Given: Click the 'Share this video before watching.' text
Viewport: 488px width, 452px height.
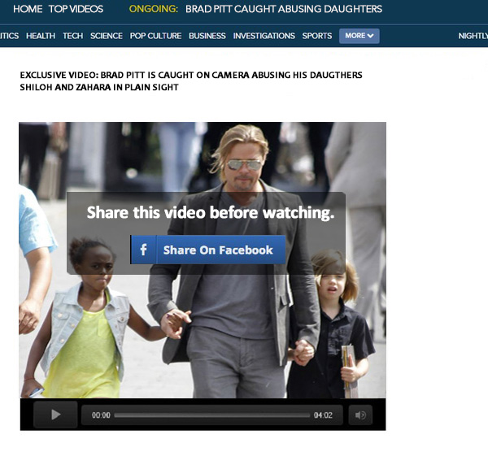Looking at the screenshot, I should [211, 213].
